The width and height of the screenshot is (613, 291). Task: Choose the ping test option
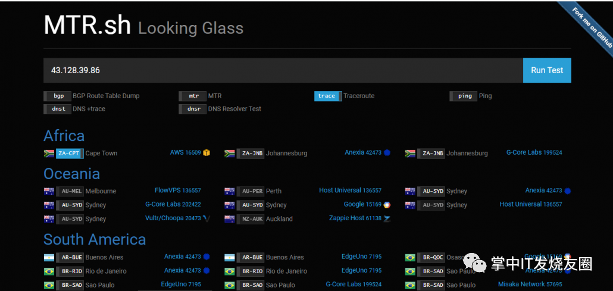(464, 96)
